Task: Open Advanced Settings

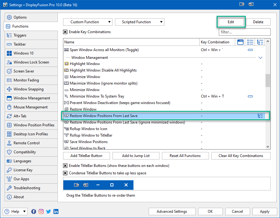Action: coord(172,211)
